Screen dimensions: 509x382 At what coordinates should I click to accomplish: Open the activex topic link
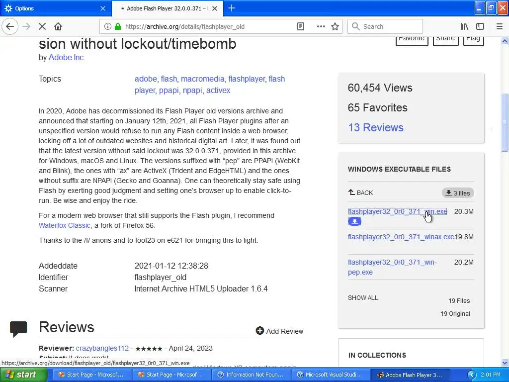(x=218, y=91)
